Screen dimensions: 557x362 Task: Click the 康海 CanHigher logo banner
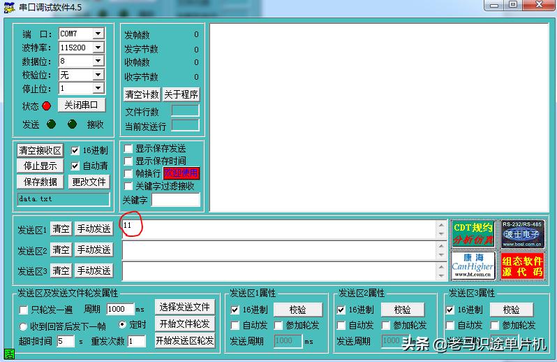click(473, 266)
